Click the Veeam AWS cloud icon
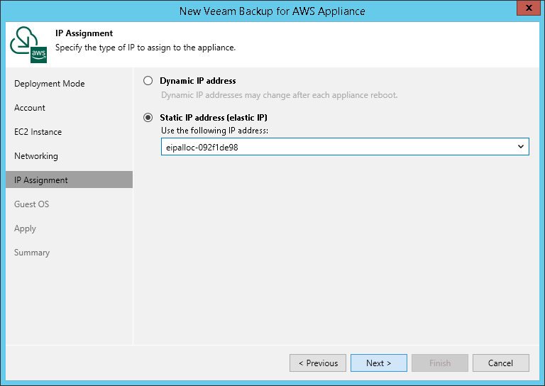The width and height of the screenshot is (545, 386). click(x=28, y=45)
